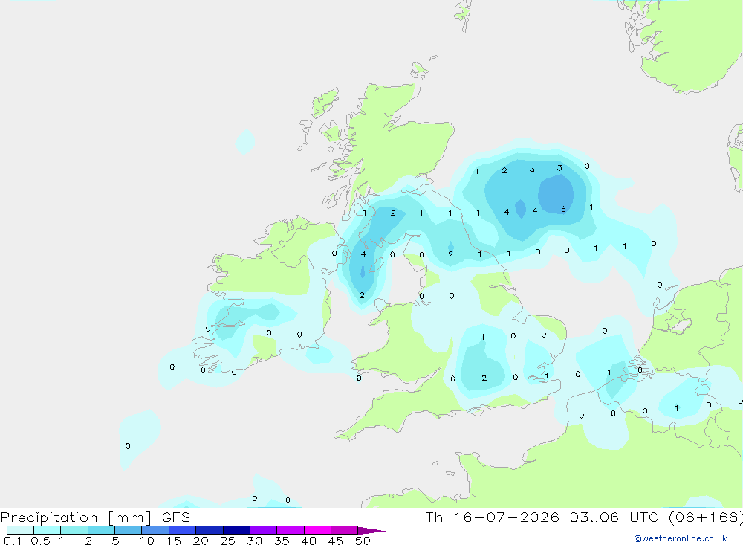The height and width of the screenshot is (545, 743).
Task: Click the 'Precipitation [mm]' title text
Action: point(76,517)
